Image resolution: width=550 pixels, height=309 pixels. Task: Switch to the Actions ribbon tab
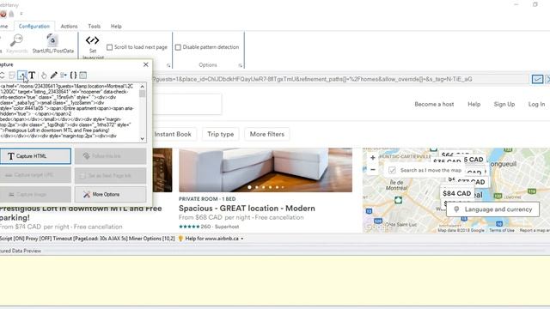point(69,27)
